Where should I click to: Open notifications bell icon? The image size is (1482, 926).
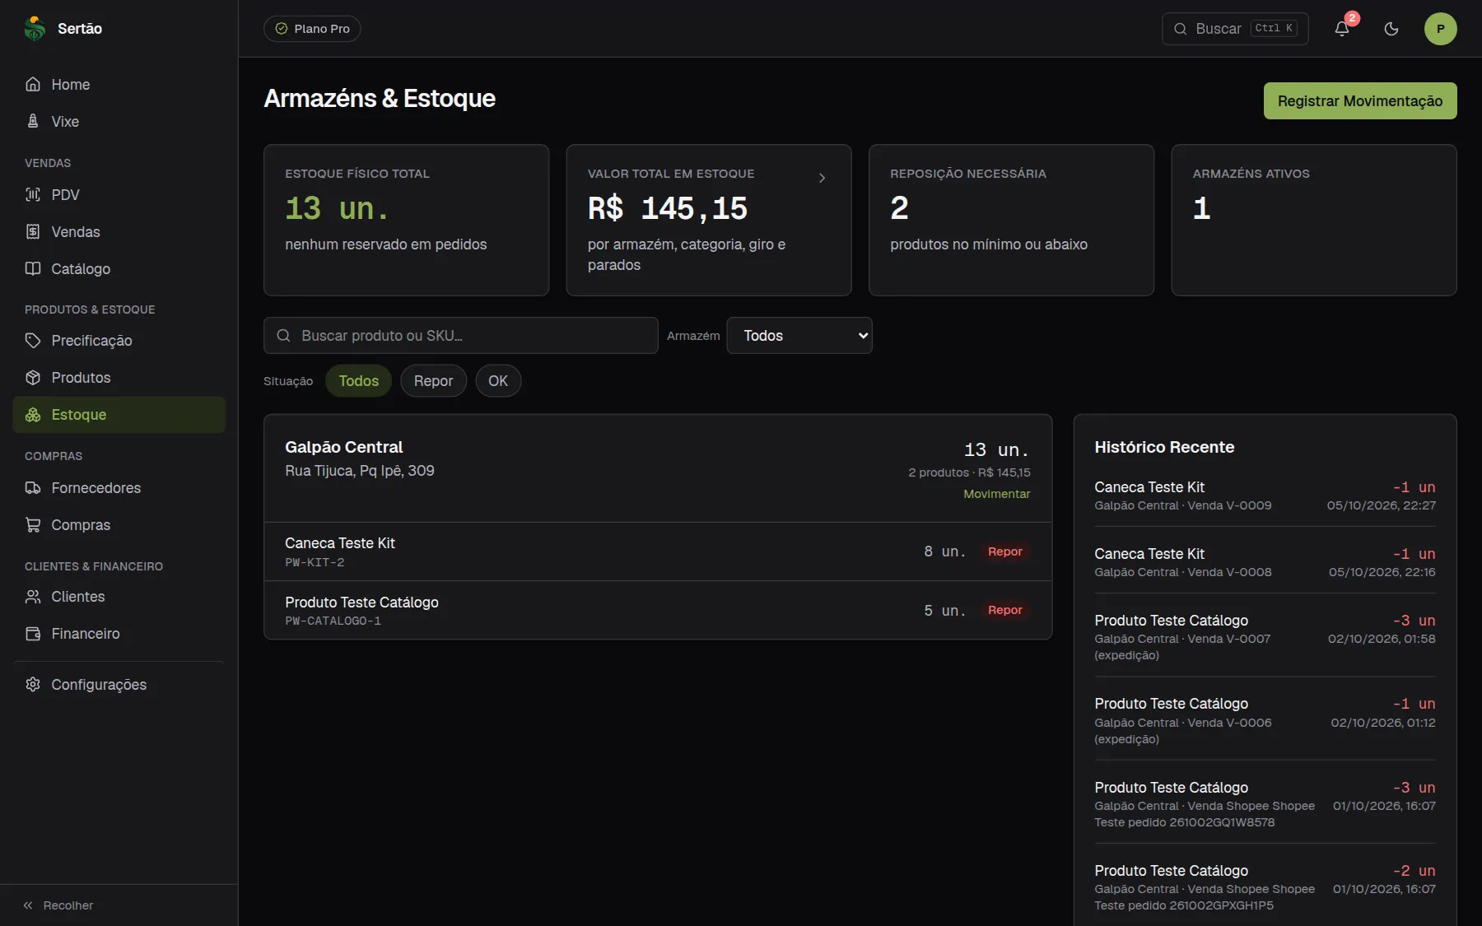1342,29
